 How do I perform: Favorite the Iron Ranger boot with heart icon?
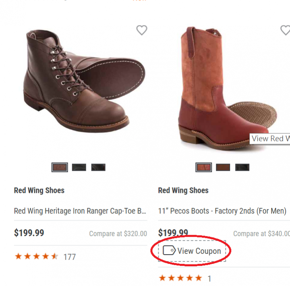coord(141,30)
